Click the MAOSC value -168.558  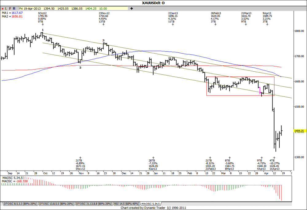22,181
